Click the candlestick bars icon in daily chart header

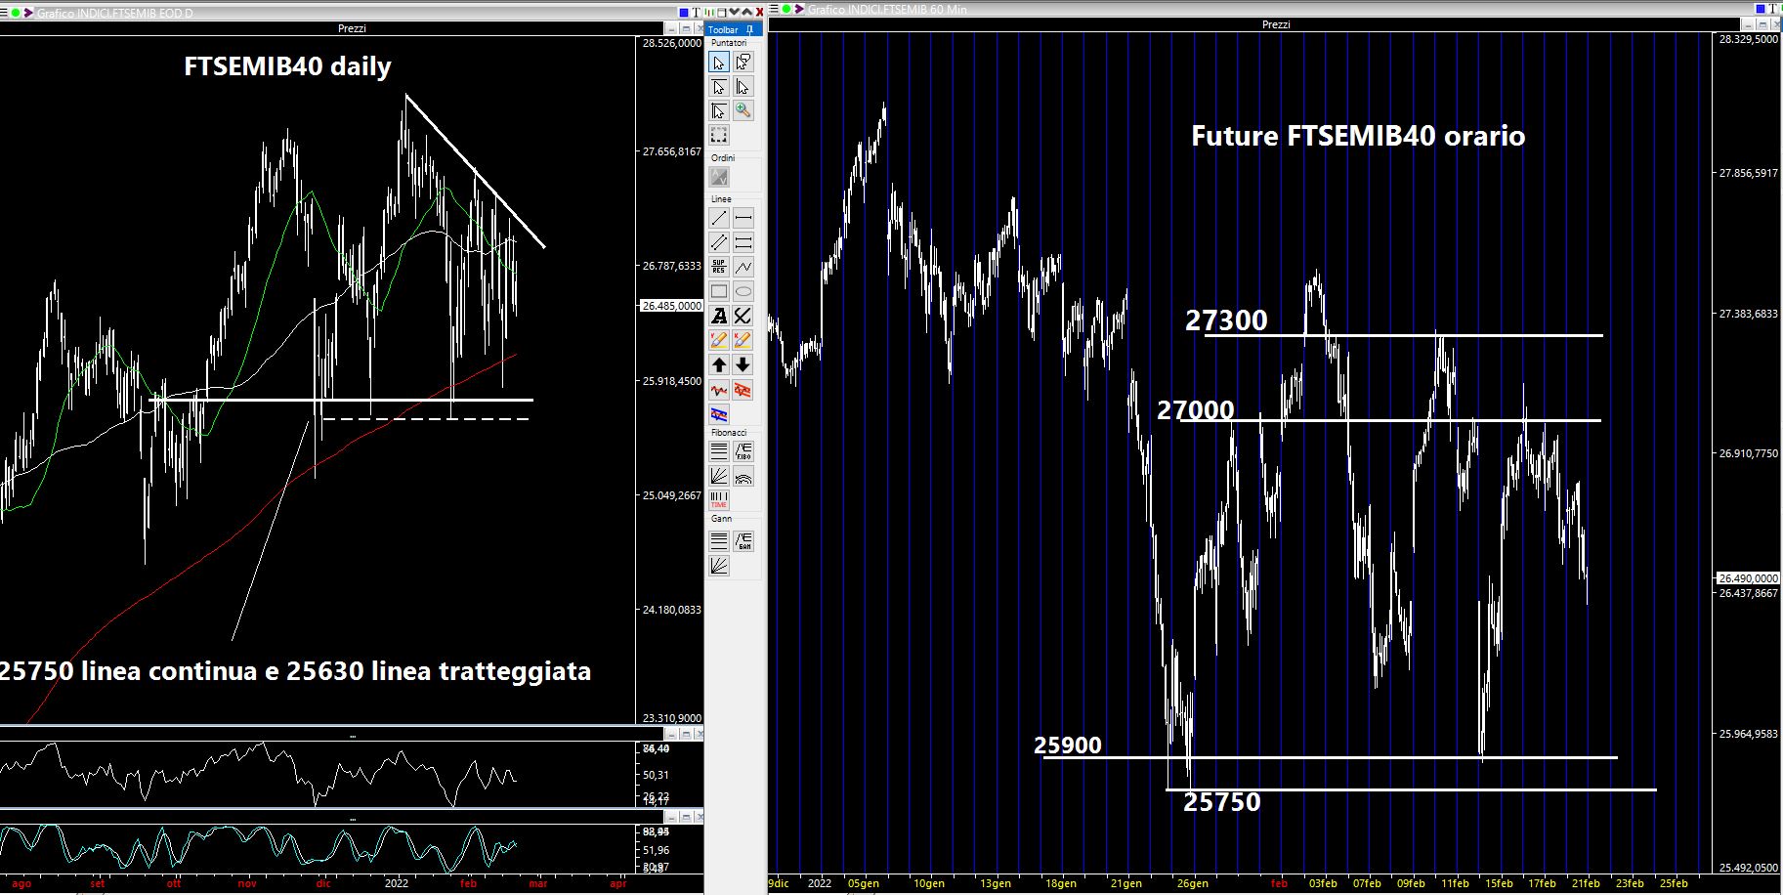pos(709,12)
